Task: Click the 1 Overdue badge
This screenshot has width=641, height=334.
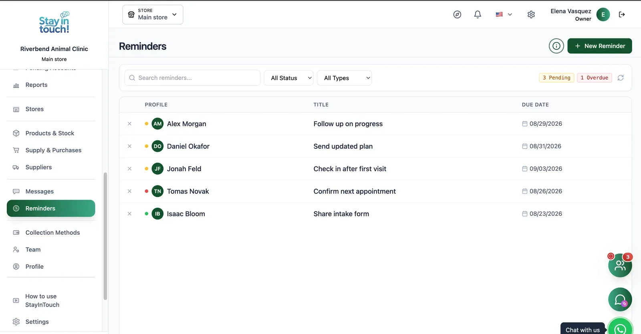Action: tap(595, 78)
